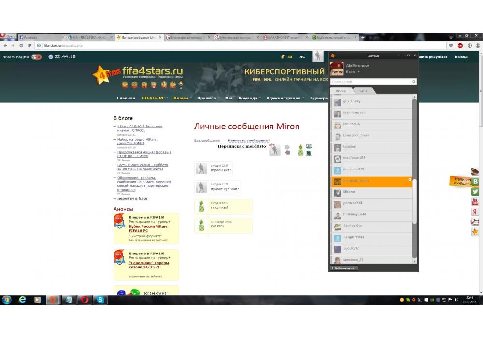
Task: Toggle the 4Stars Radio switch
Action: point(36,57)
